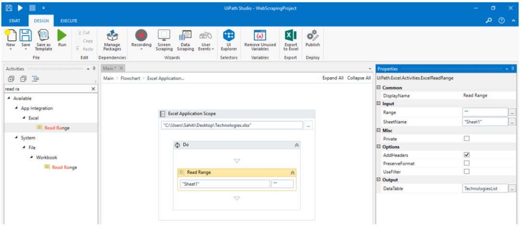This screenshot has height=226, width=520.
Task: Click Export to Excel
Action: 291,40
